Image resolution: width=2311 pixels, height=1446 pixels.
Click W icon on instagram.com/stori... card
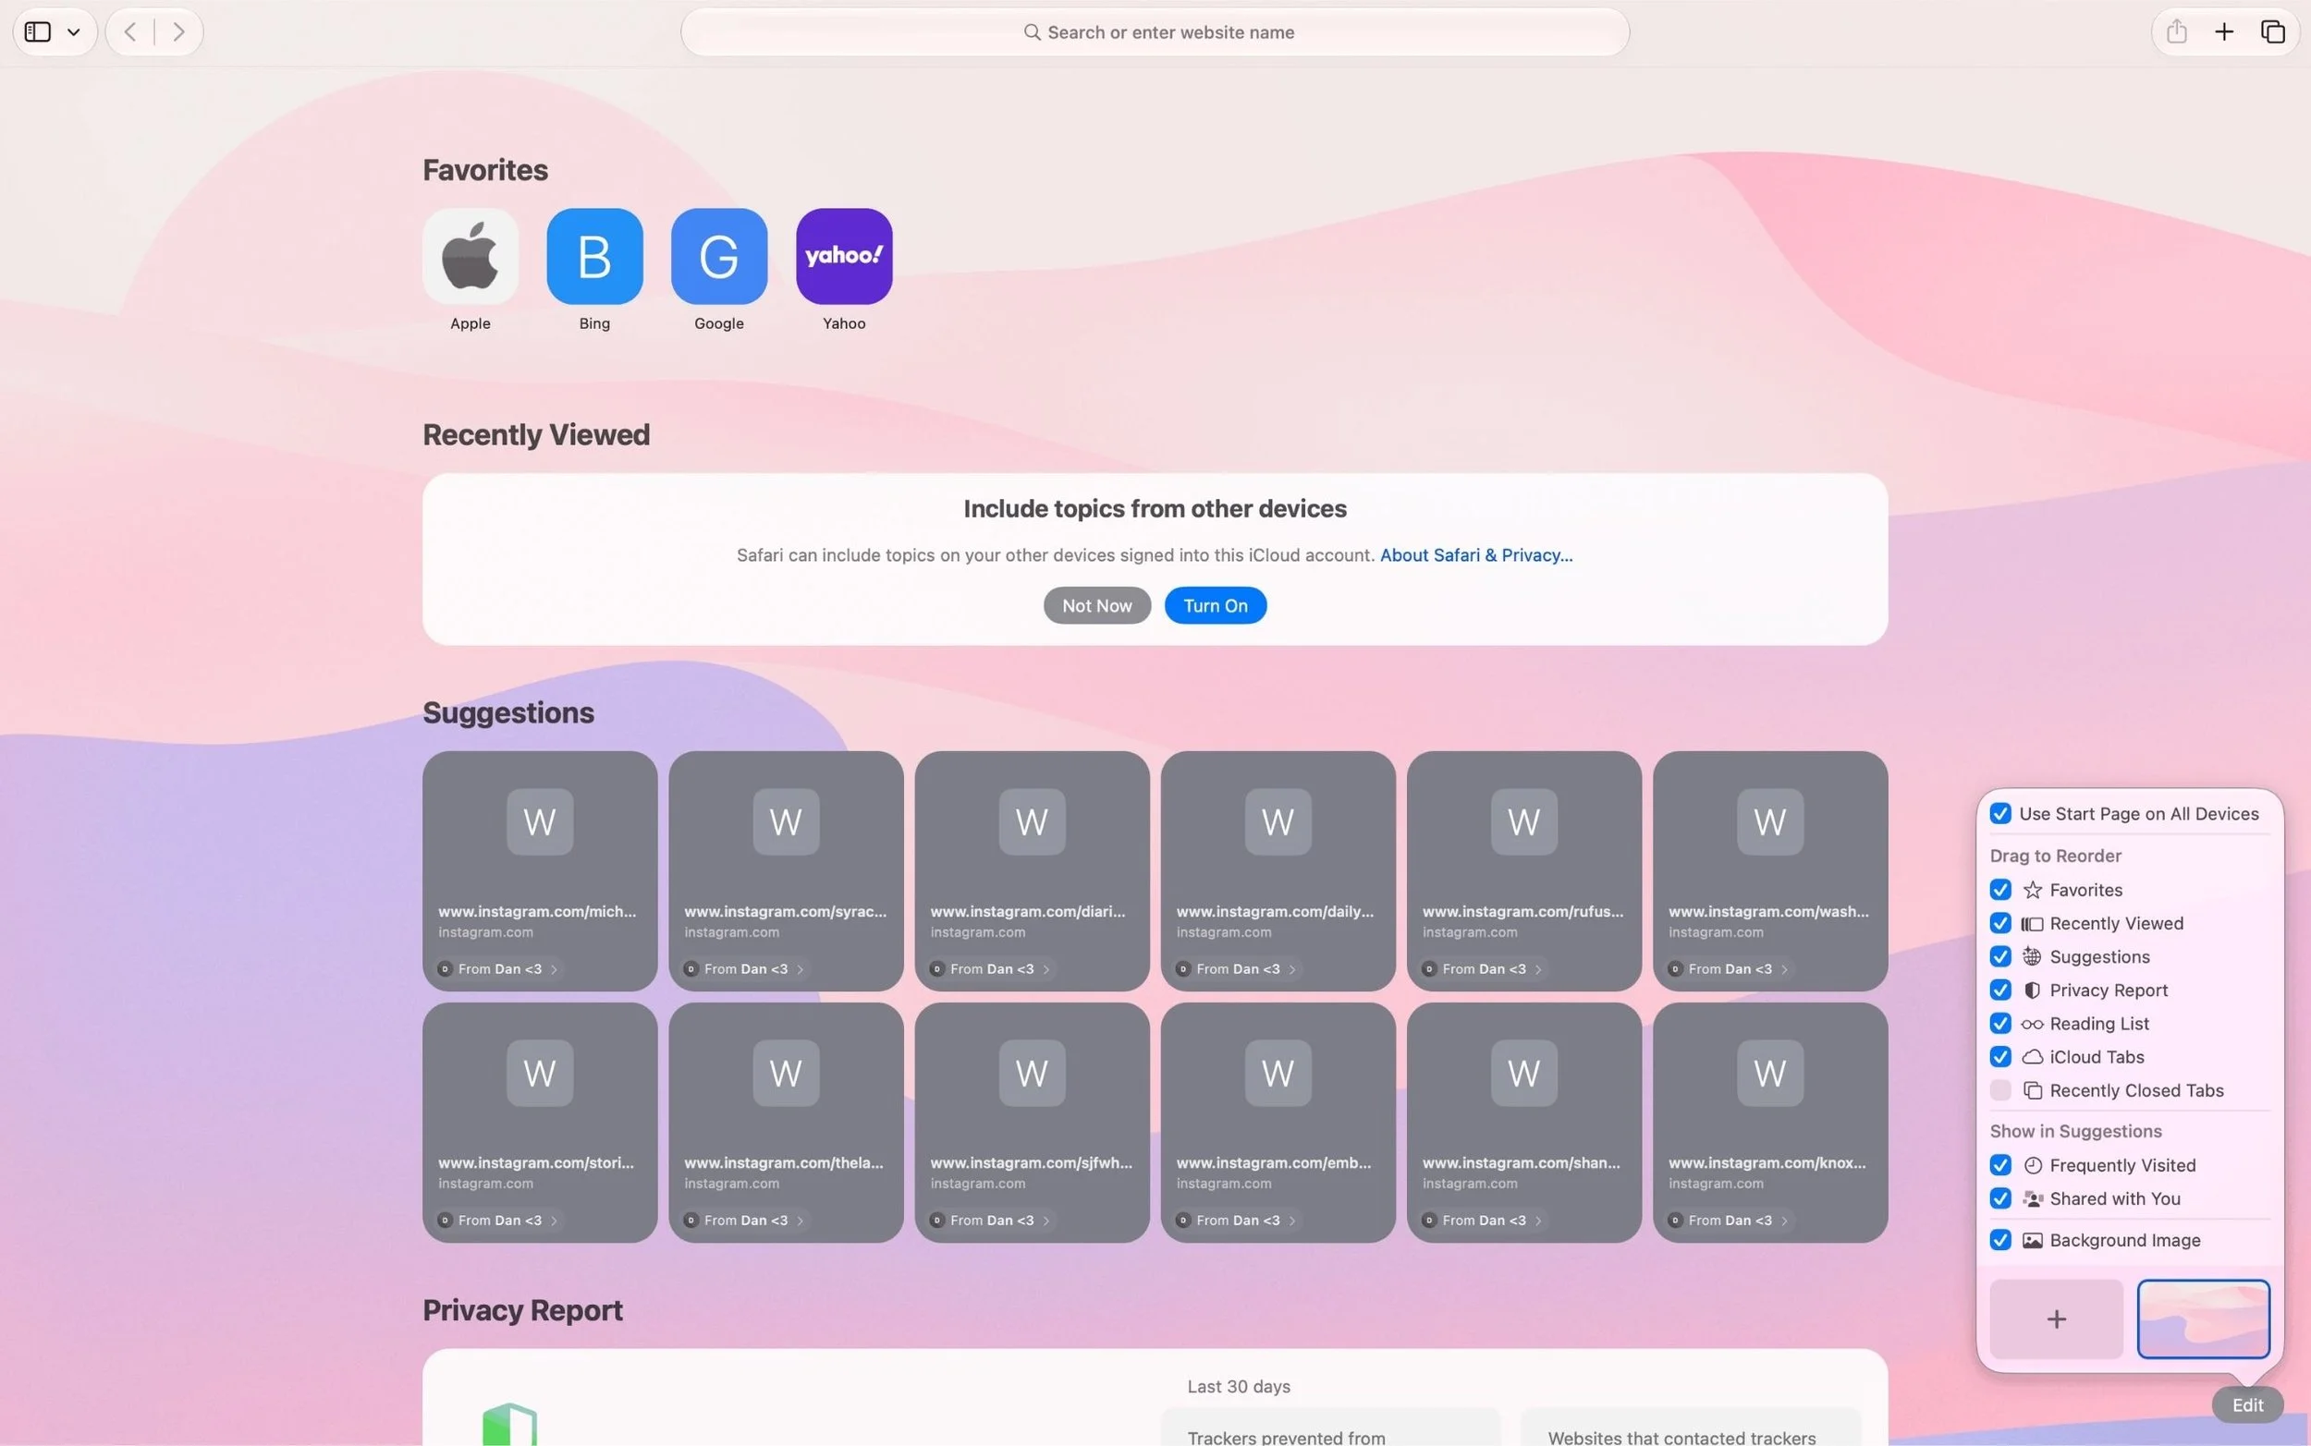(540, 1073)
